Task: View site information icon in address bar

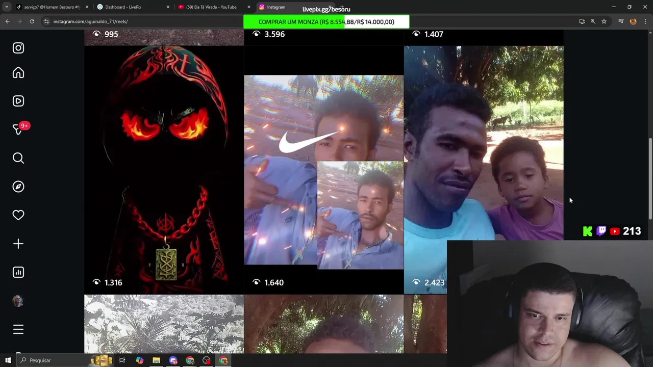Action: click(x=46, y=21)
